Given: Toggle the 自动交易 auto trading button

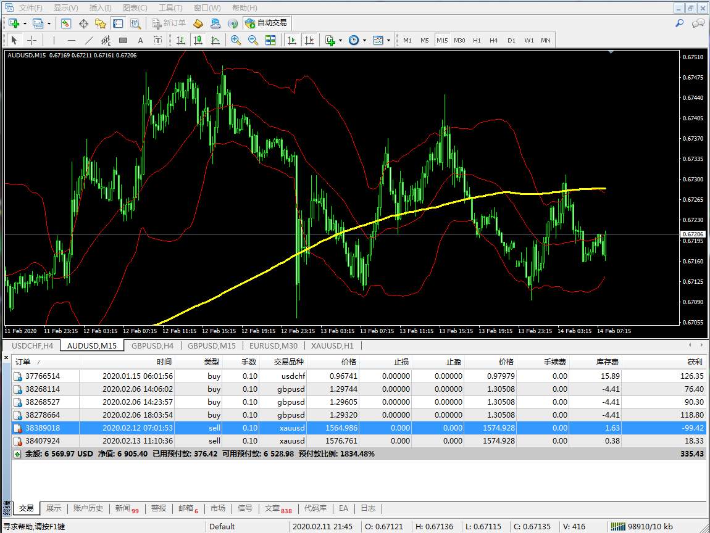Looking at the screenshot, I should pyautogui.click(x=266, y=23).
